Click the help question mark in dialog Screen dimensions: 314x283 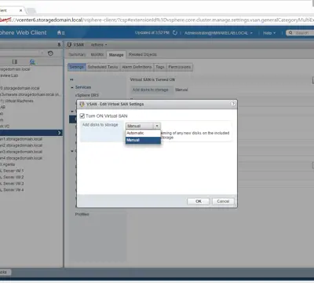pos(233,104)
